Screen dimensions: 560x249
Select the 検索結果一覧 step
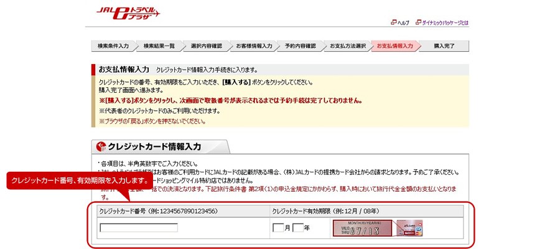pos(159,46)
